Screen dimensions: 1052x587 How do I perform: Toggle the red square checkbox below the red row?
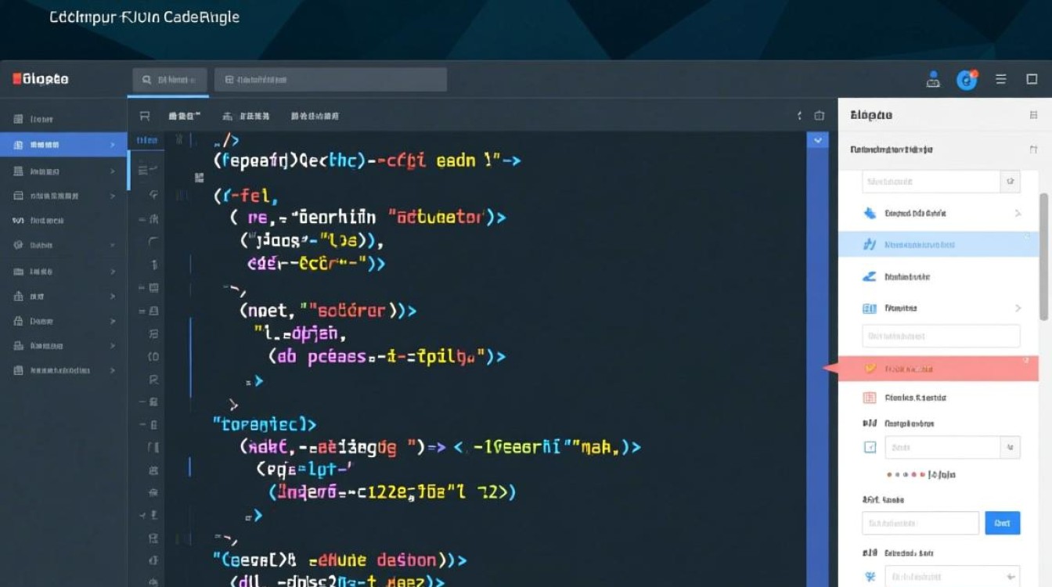pos(869,398)
